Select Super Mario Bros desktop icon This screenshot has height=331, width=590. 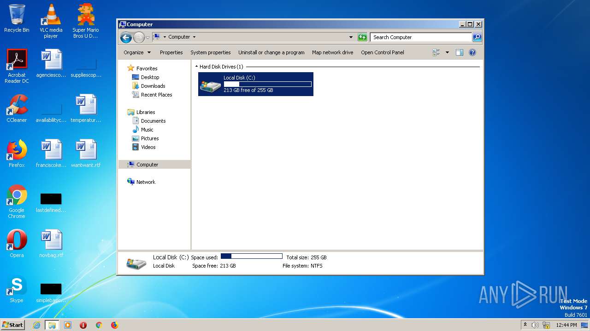click(86, 21)
